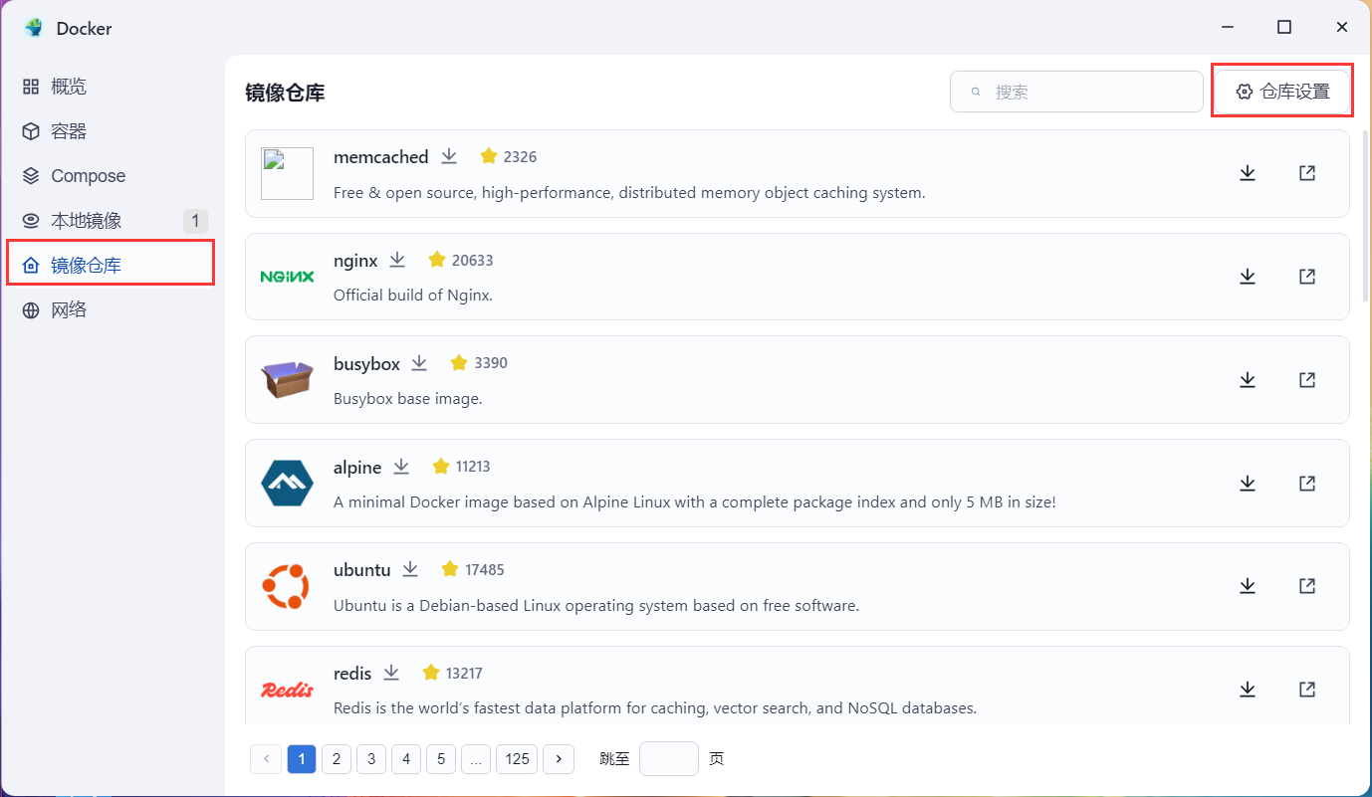
Task: Expand version dropdown next to redis
Action: [391, 673]
